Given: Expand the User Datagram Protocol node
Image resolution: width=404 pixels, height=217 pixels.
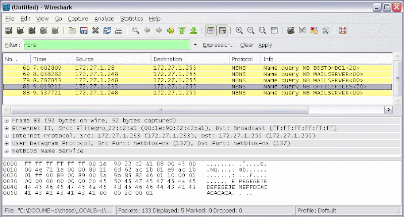Looking at the screenshot, I should point(7,143).
